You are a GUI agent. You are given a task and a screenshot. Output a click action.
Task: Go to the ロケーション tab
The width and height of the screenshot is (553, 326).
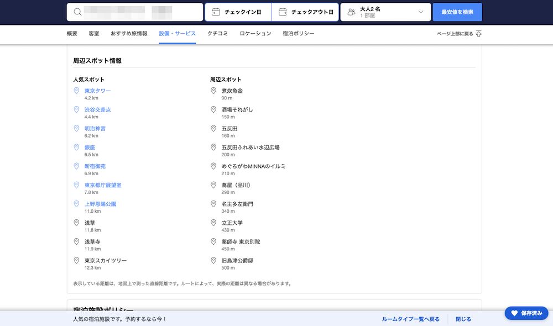click(x=255, y=34)
